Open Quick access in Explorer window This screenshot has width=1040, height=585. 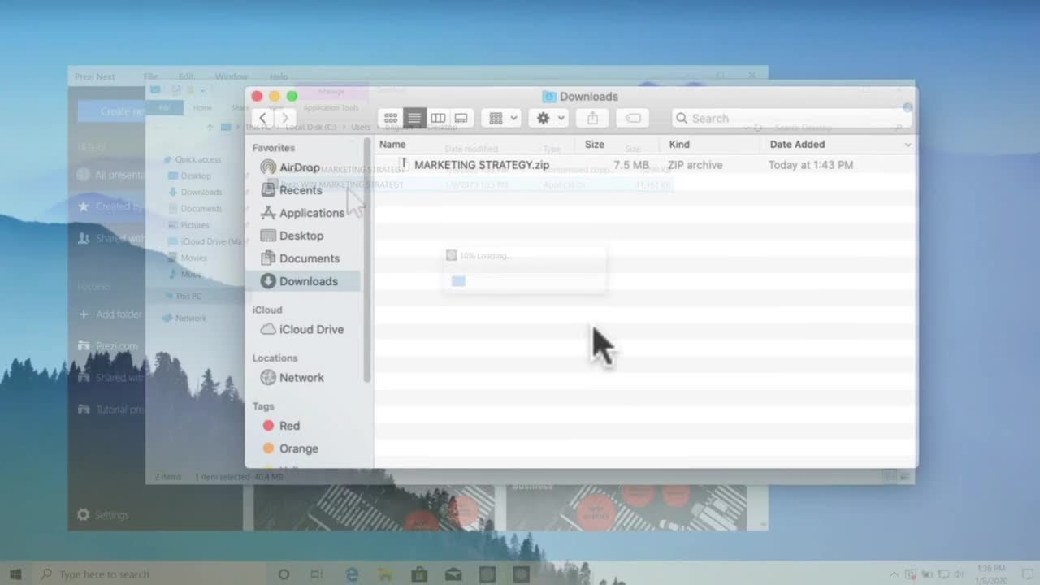[193, 159]
